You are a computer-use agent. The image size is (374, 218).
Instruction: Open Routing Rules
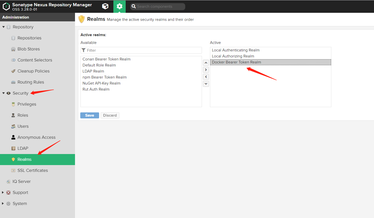(37, 82)
